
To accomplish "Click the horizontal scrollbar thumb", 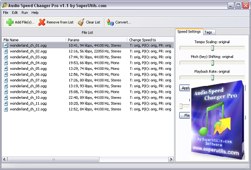I will coord(53,159).
